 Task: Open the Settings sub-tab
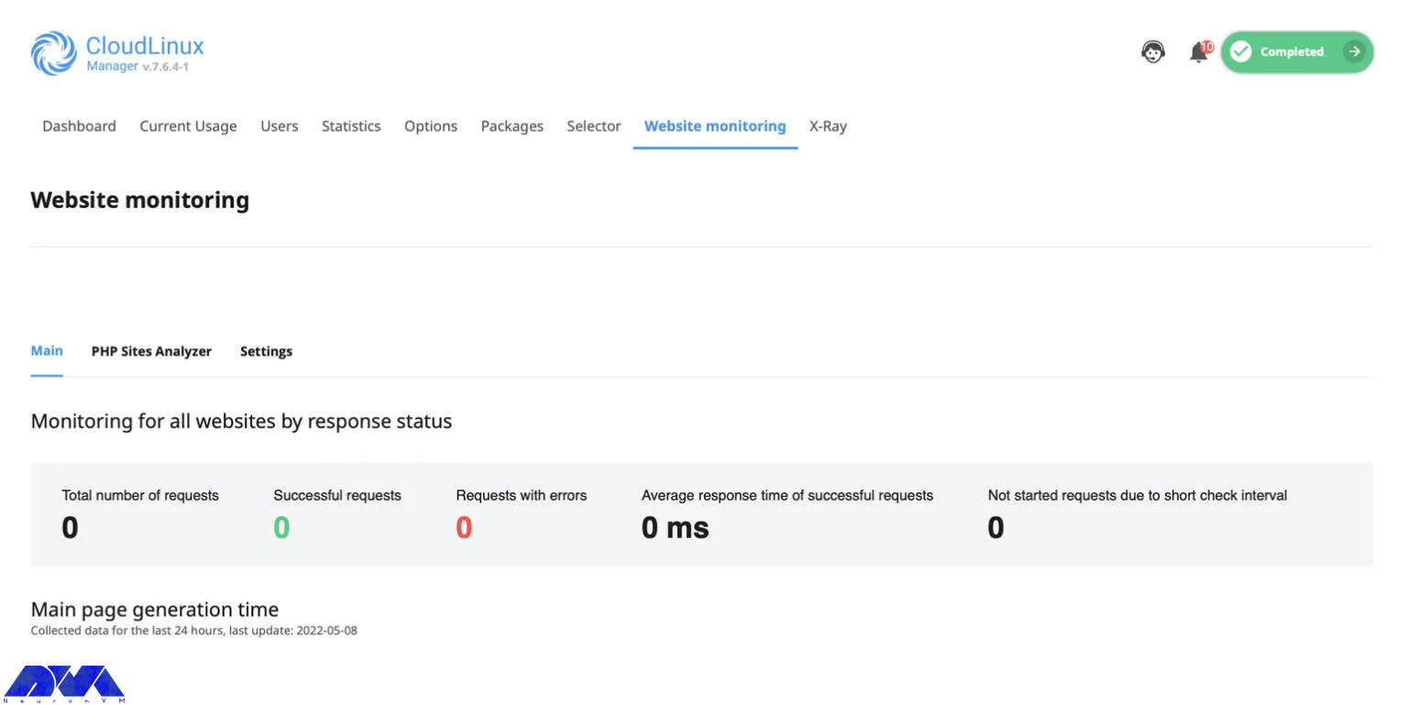[x=266, y=351]
